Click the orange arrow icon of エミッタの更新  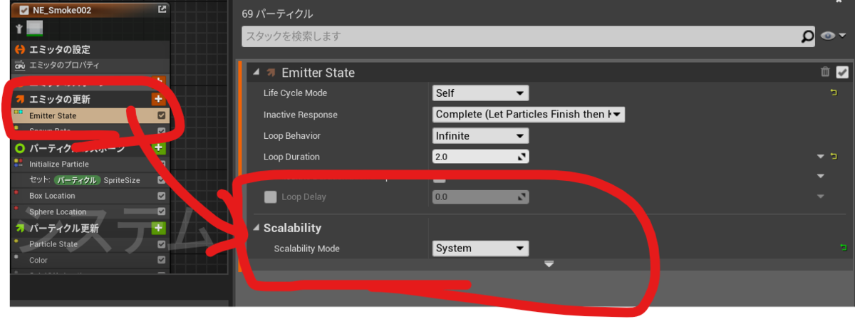[x=20, y=99]
